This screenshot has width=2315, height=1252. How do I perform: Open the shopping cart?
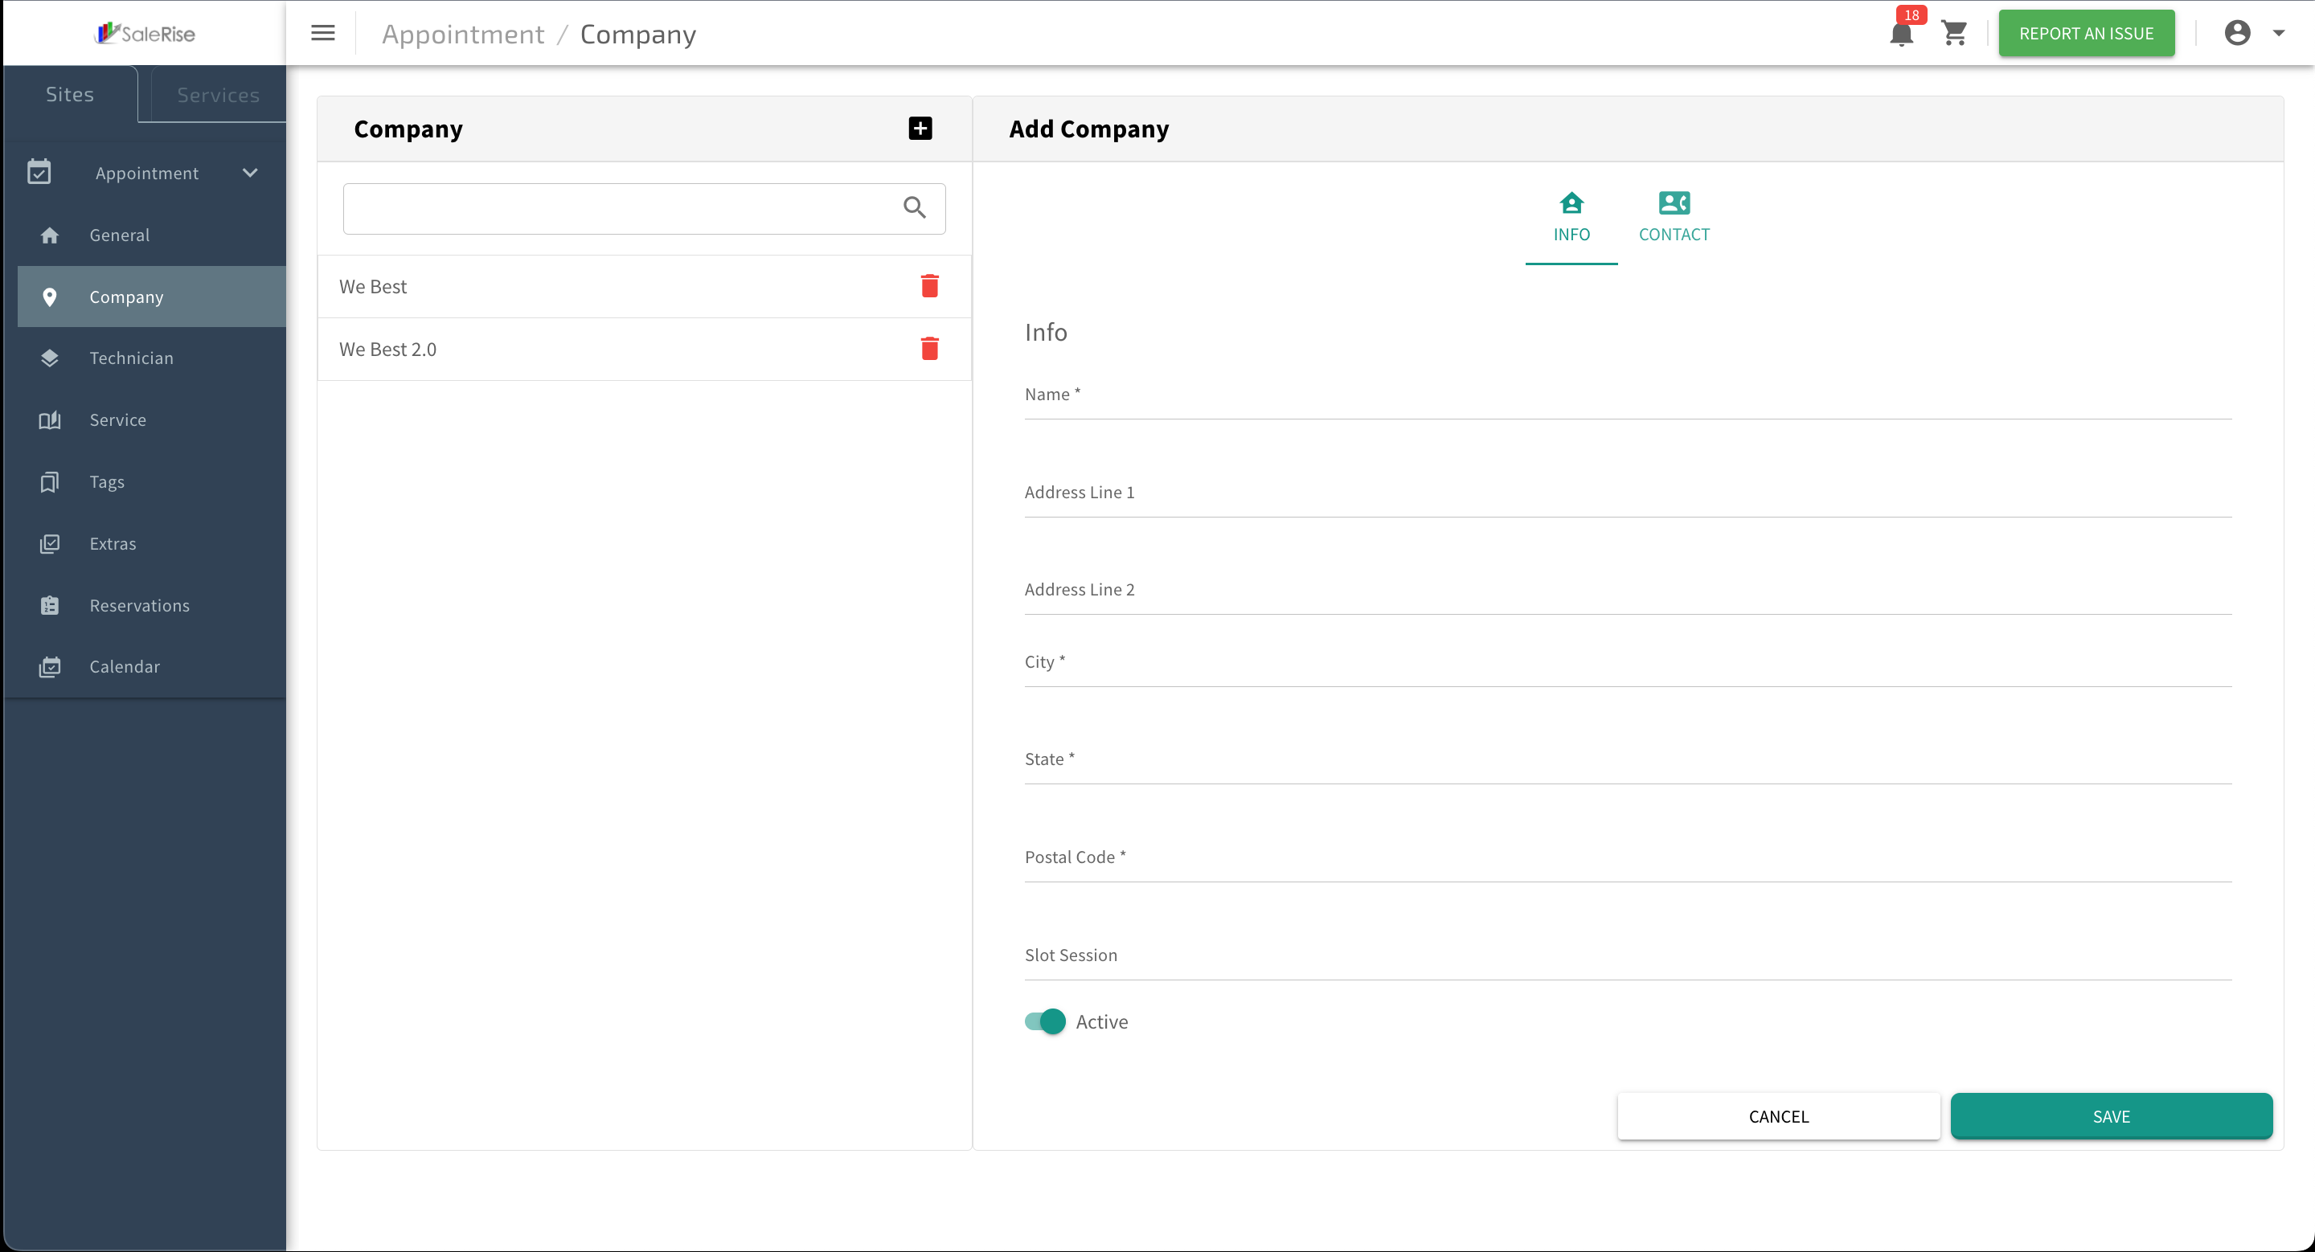pos(1954,33)
